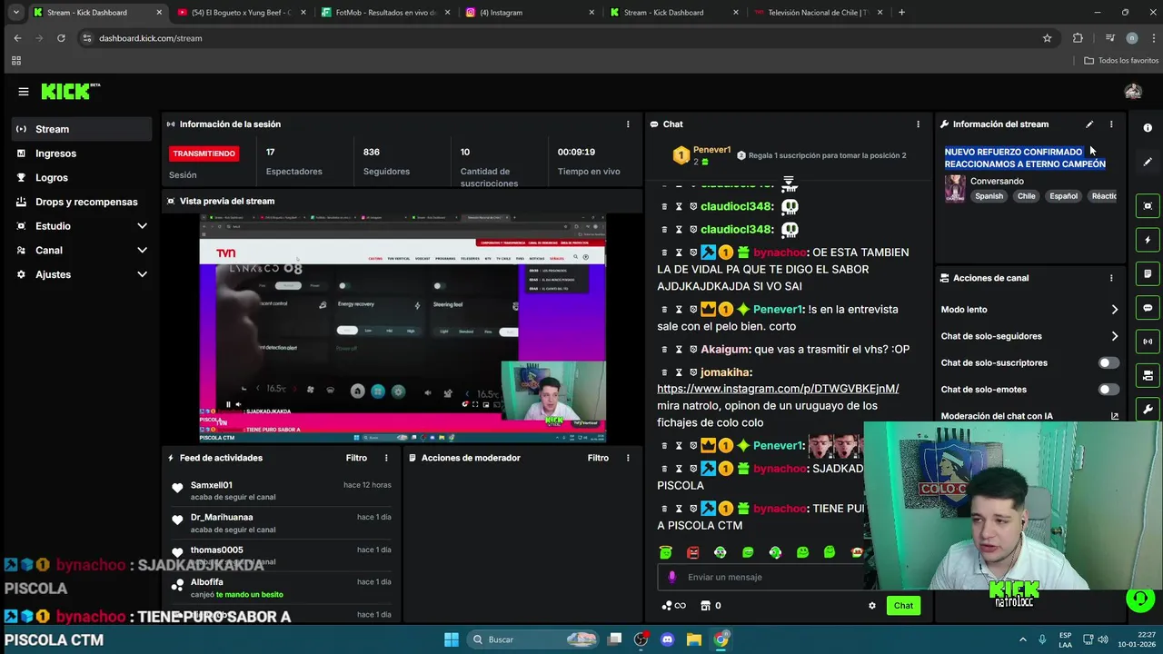Click the channel points icon below the message box
The image size is (1163, 654).
(667, 606)
